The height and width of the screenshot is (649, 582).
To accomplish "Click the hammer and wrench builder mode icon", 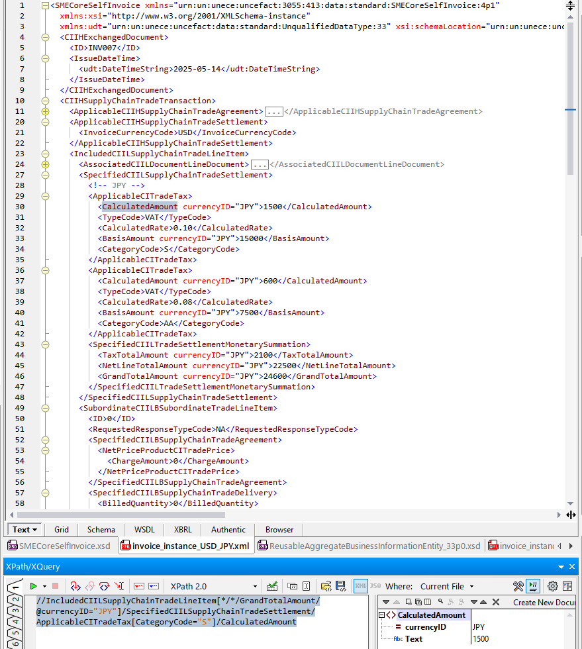I will coord(518,586).
